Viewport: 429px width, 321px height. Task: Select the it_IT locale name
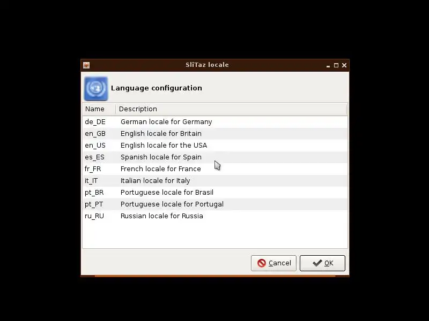91,181
